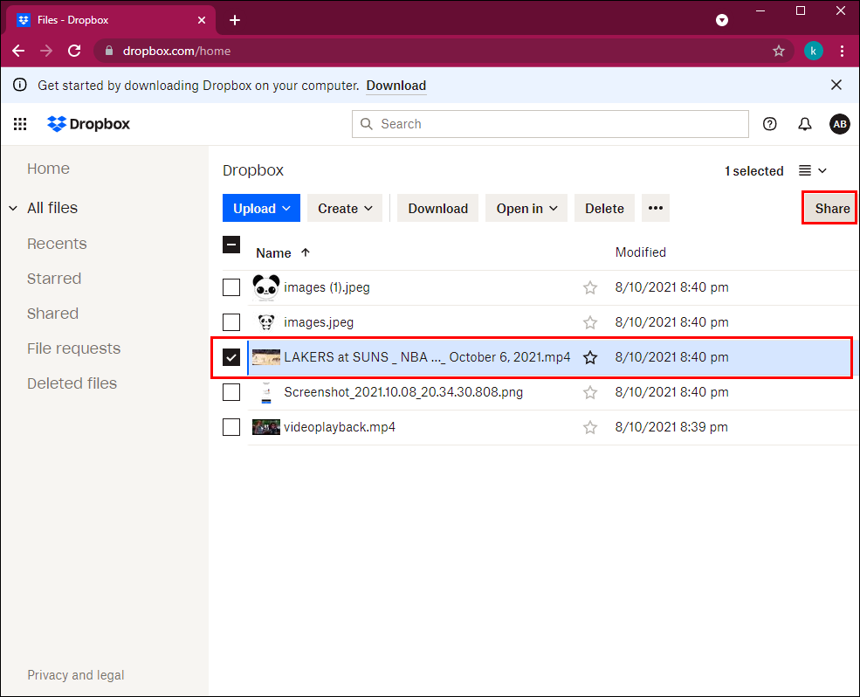This screenshot has height=697, width=860.
Task: Click the info icon in the banner
Action: point(20,85)
